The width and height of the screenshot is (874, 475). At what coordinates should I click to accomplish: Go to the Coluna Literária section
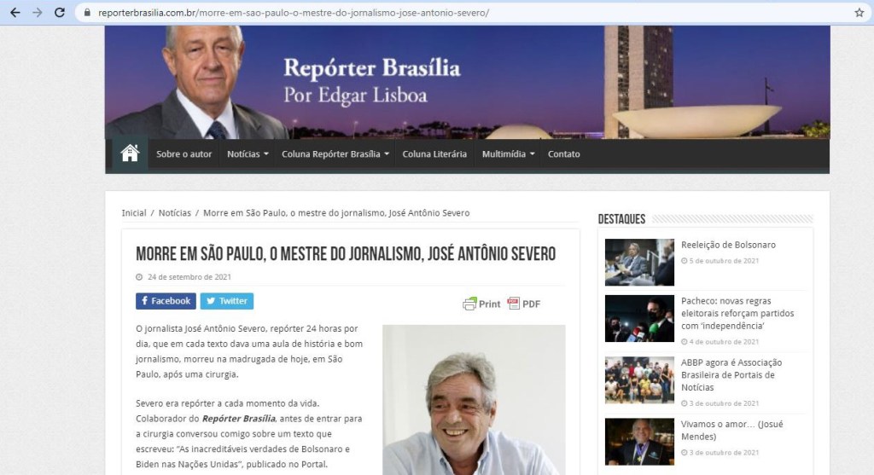point(434,154)
